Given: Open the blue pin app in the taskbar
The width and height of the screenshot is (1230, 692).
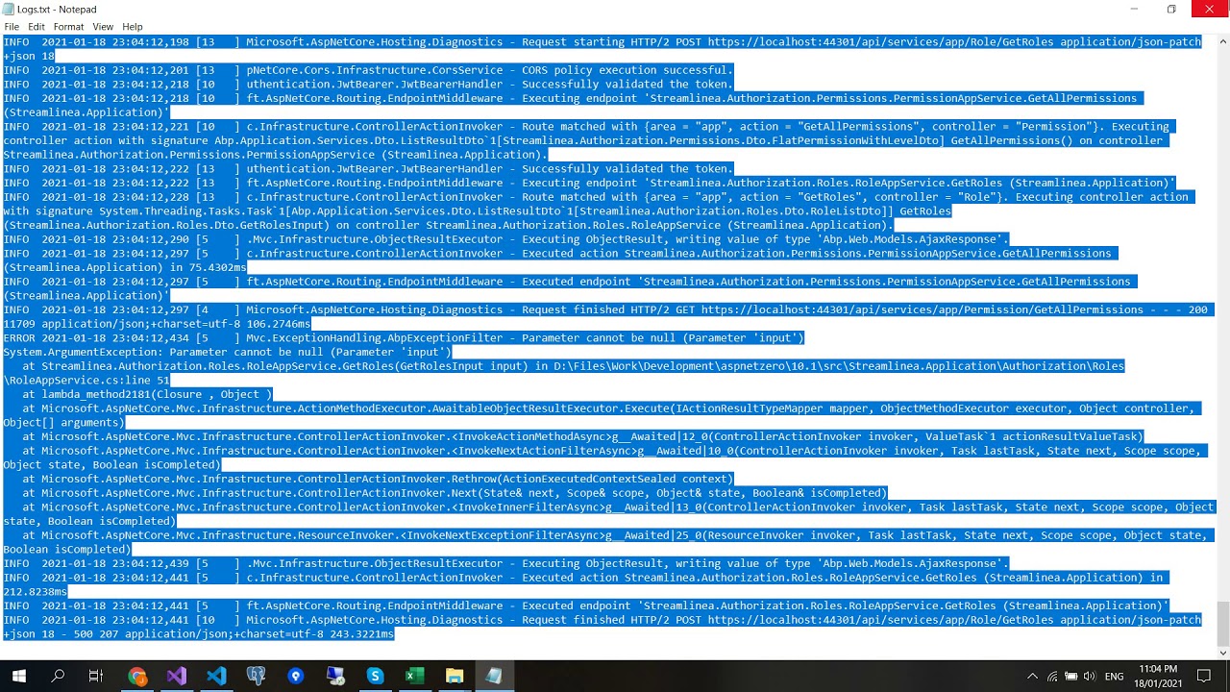Looking at the screenshot, I should coord(296,676).
